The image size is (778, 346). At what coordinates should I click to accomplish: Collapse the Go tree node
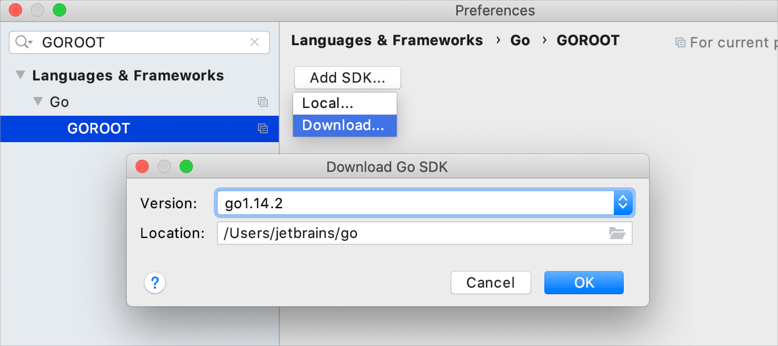click(x=37, y=101)
